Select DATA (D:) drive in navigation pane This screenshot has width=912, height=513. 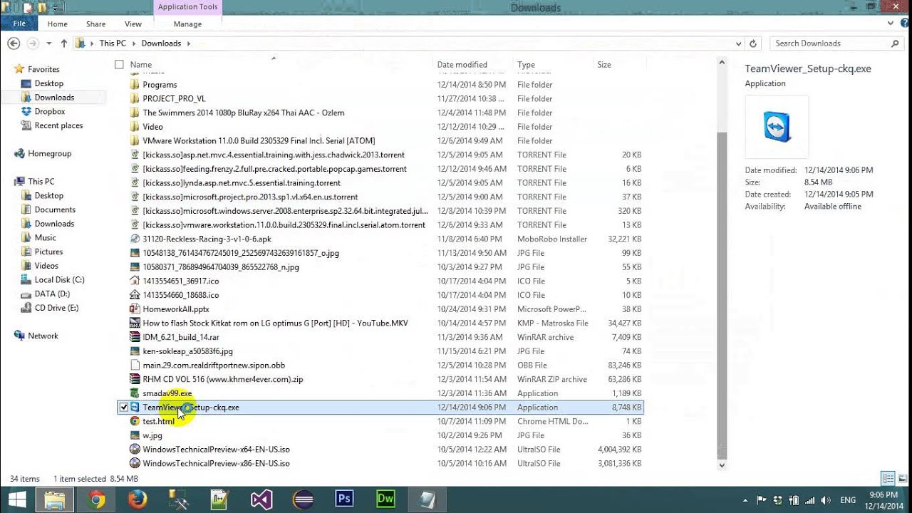pyautogui.click(x=52, y=294)
